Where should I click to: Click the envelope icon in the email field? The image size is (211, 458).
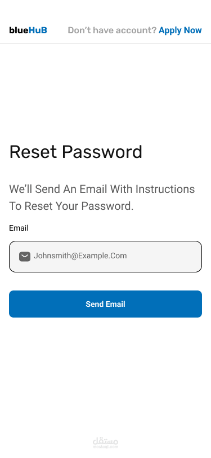[x=25, y=257]
